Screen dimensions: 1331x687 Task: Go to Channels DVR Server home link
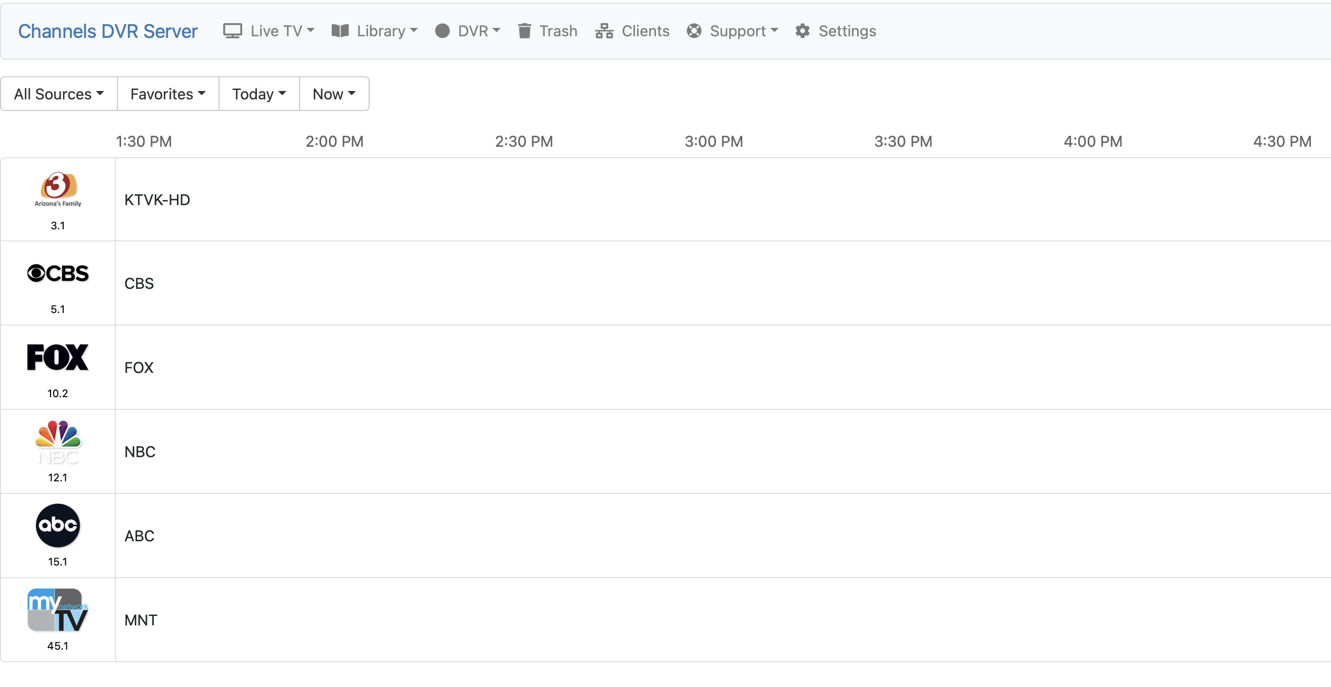[x=108, y=31]
